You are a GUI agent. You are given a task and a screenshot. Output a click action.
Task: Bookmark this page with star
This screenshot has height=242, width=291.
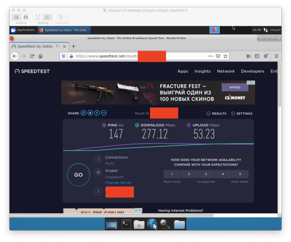coord(226,56)
